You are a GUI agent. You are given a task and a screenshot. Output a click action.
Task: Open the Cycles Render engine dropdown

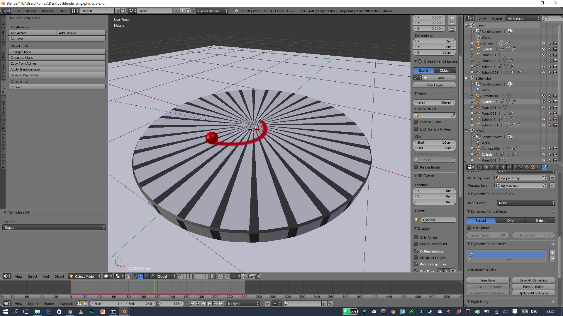(x=212, y=11)
